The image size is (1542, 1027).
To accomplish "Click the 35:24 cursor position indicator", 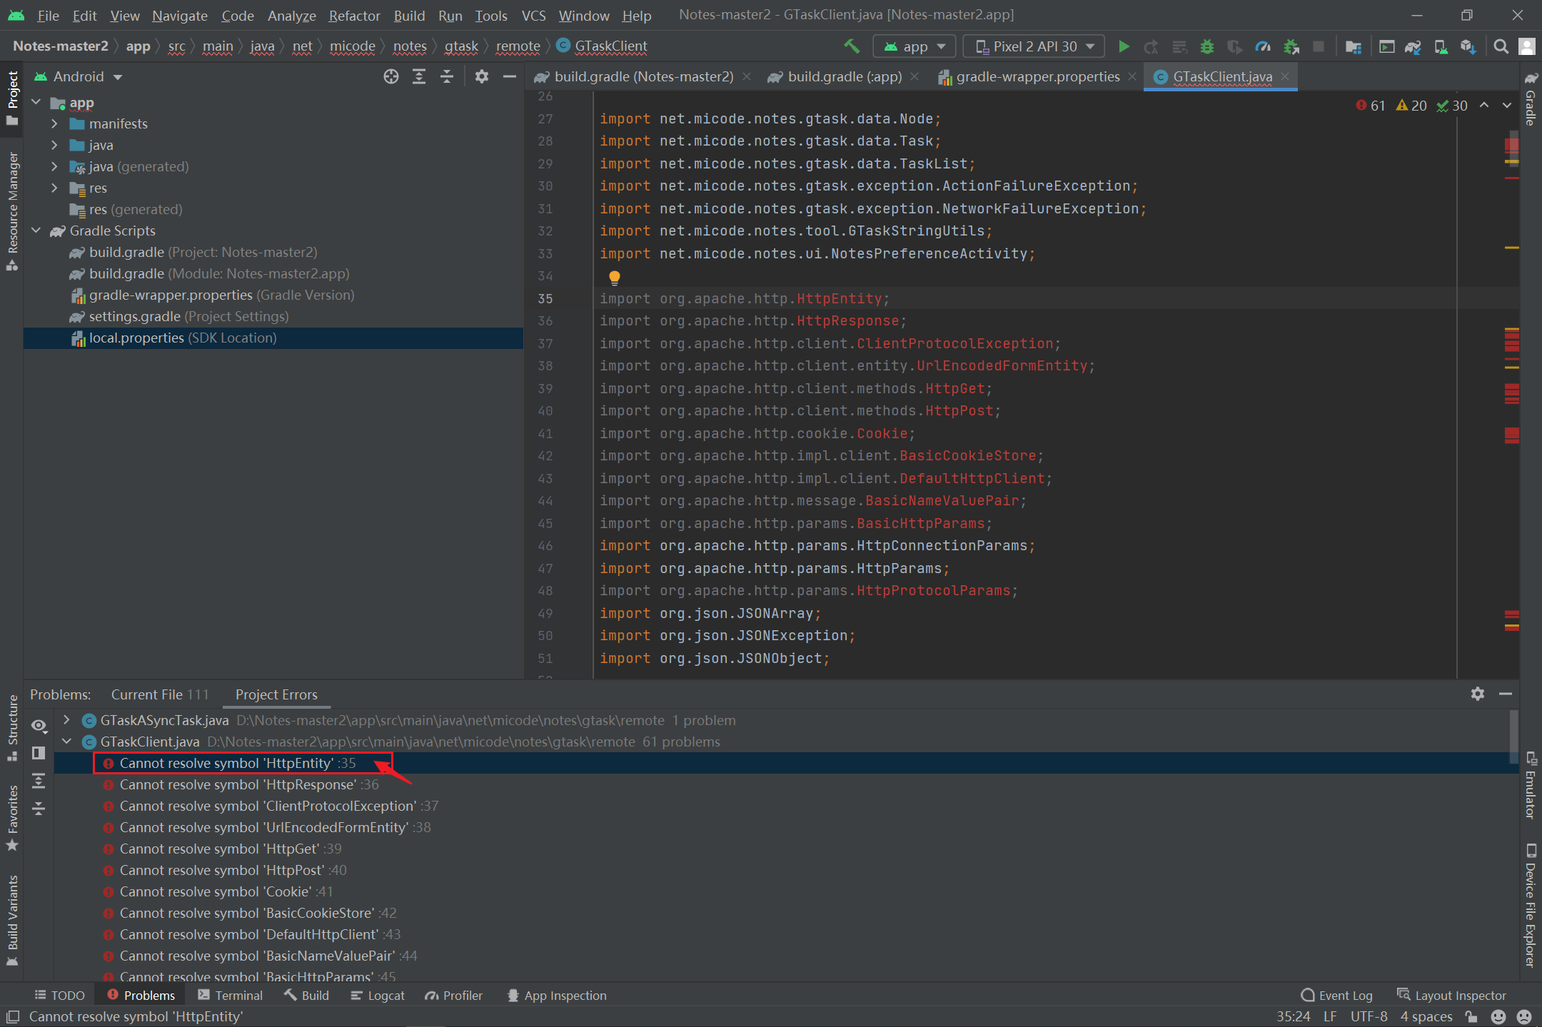I will point(1293,1016).
